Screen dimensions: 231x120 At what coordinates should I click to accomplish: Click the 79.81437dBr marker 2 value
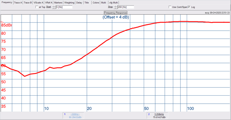click(159, 117)
